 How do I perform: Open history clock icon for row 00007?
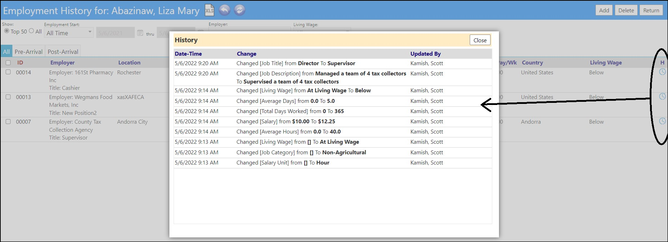pos(662,121)
